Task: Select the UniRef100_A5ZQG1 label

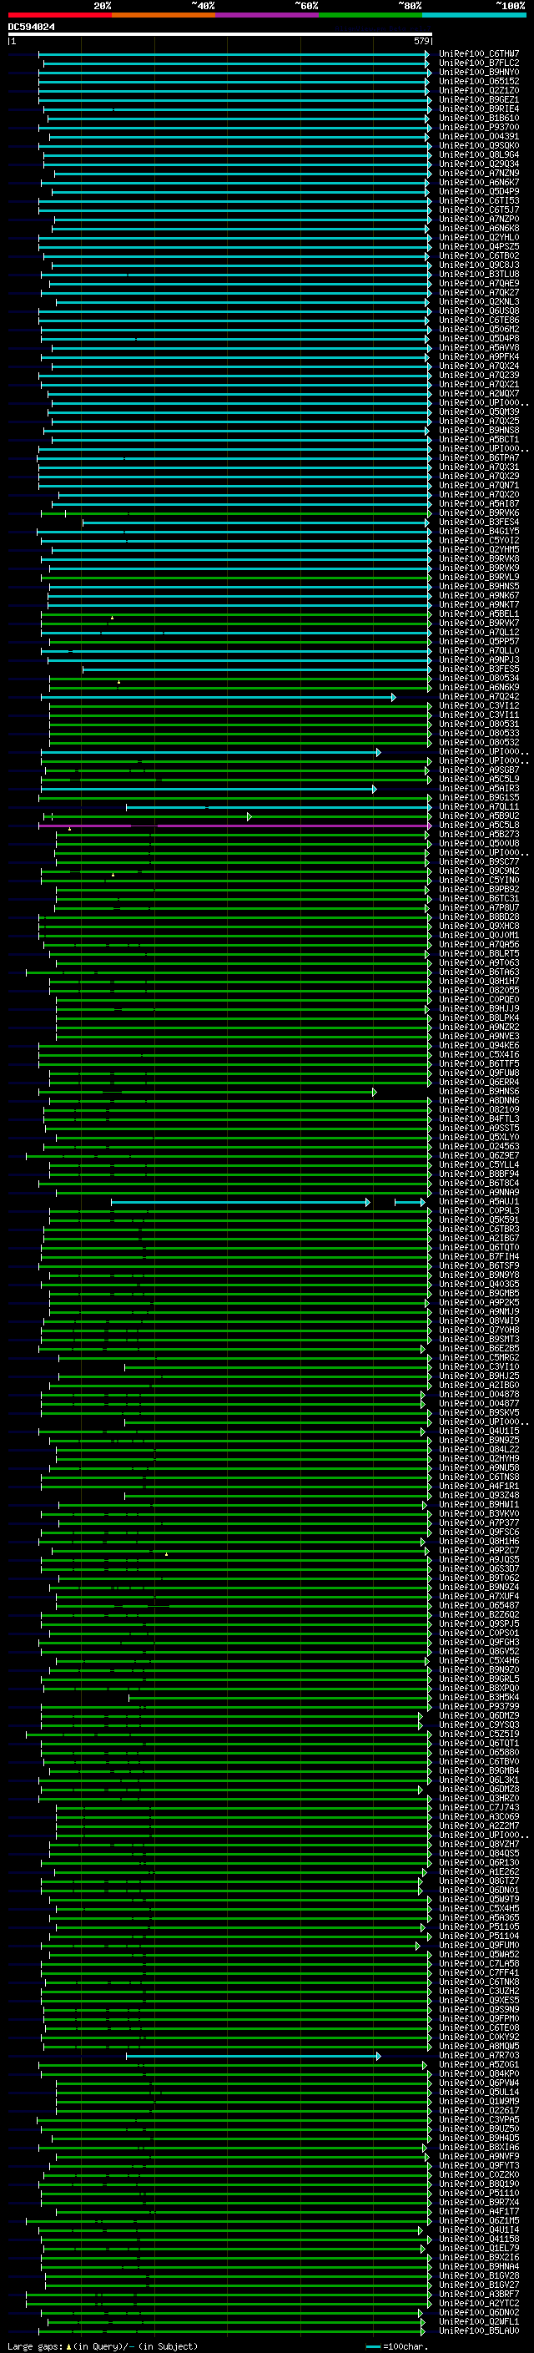Action: [478, 2064]
